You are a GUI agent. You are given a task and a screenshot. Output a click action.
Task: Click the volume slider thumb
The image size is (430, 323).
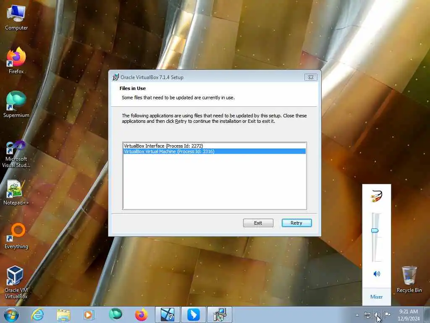tap(375, 230)
